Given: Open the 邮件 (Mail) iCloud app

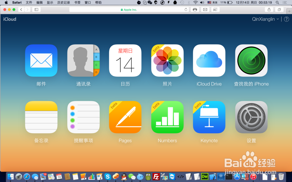Looking at the screenshot, I should [41, 60].
